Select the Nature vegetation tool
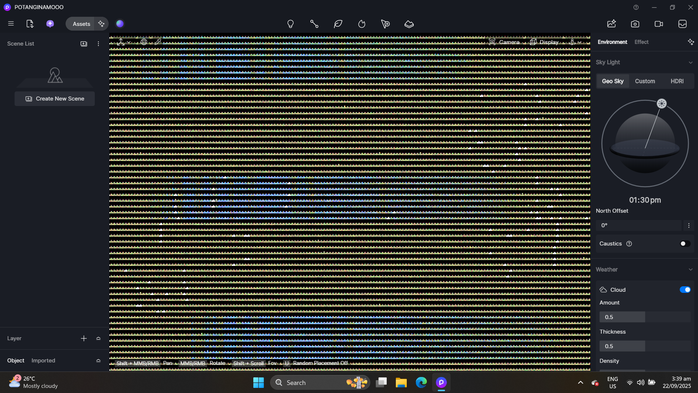Screen dimensions: 698x393 coord(338,24)
